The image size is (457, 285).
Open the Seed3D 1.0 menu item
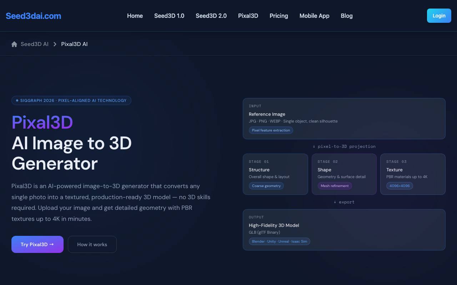pyautogui.click(x=169, y=16)
